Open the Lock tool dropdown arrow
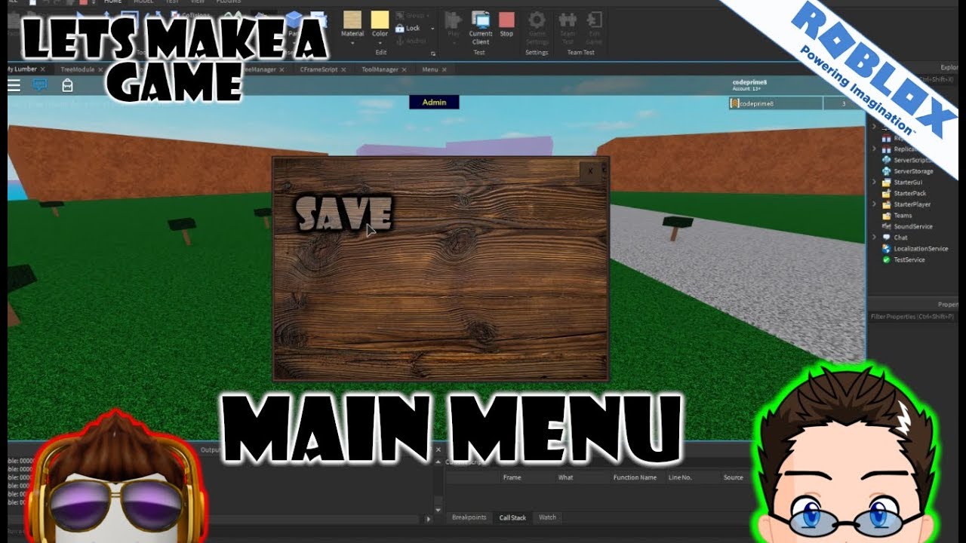966x543 pixels. point(432,29)
